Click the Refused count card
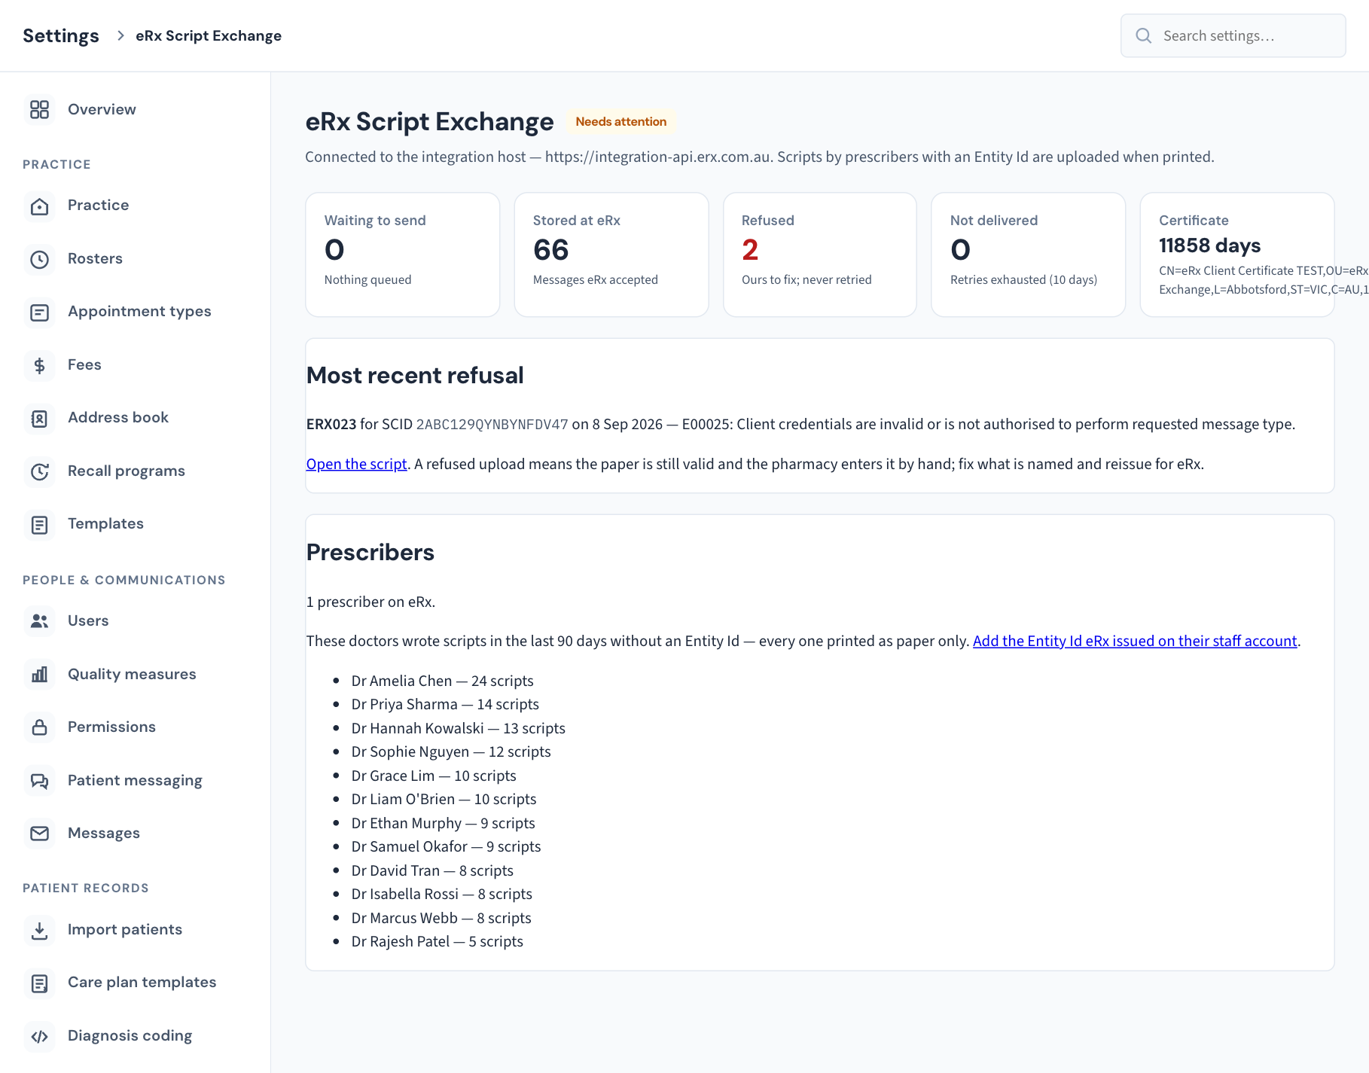This screenshot has width=1369, height=1073. [820, 255]
